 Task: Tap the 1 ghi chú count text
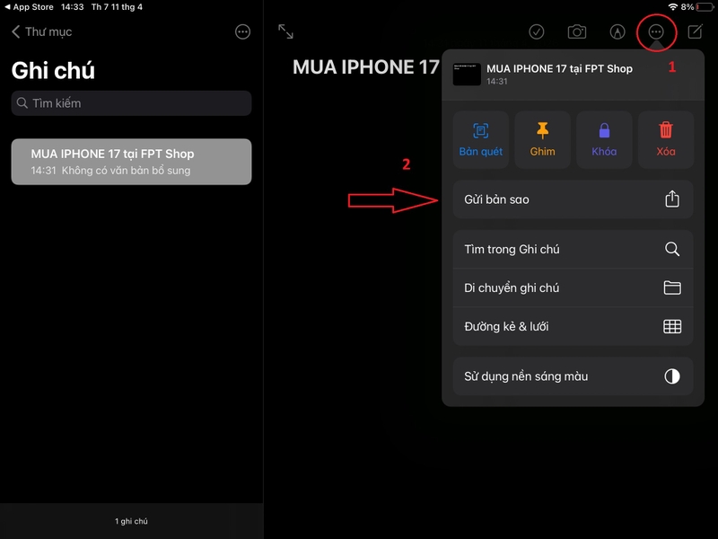131,521
